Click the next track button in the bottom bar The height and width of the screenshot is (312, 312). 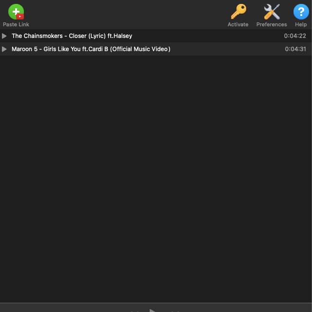point(175,310)
